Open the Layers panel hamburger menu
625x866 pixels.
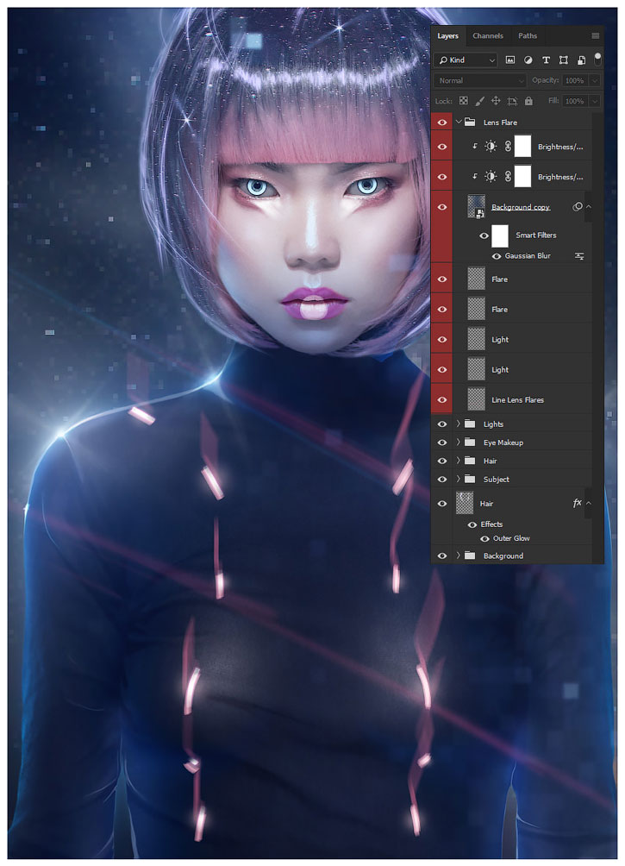[595, 36]
